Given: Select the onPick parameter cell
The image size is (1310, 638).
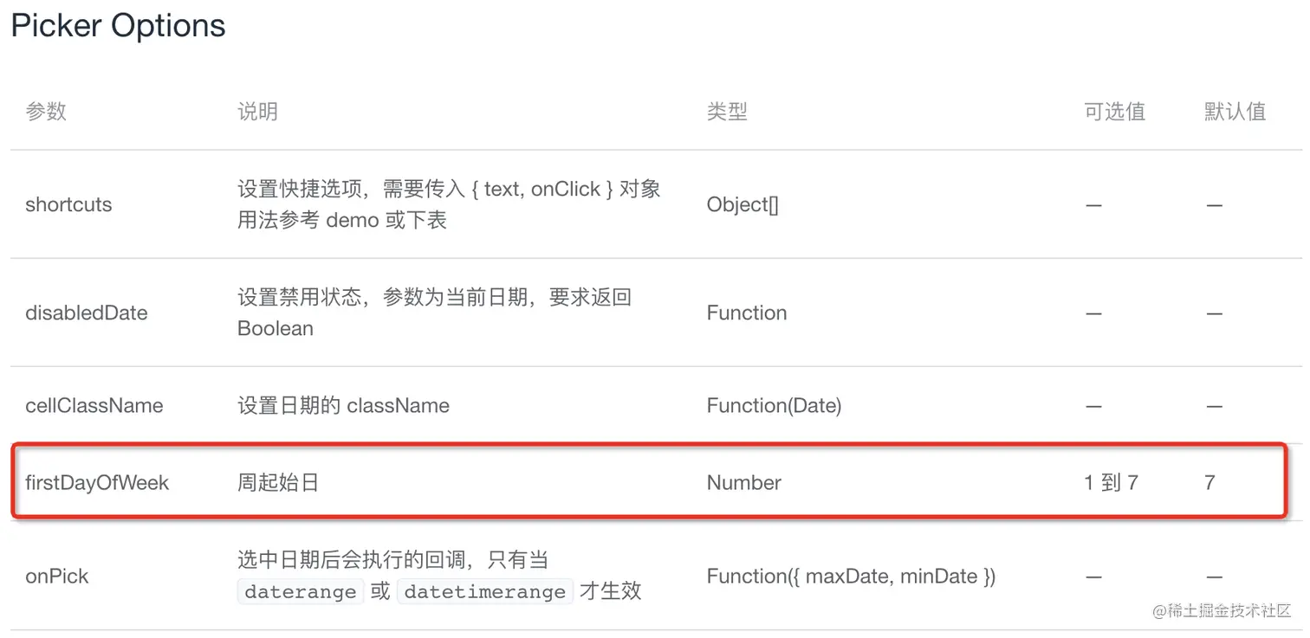Looking at the screenshot, I should [57, 576].
